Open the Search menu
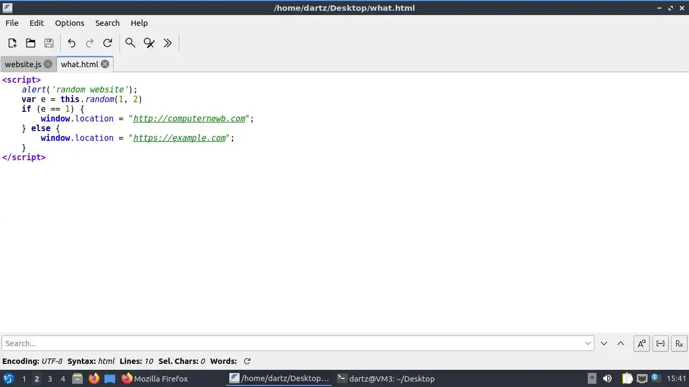This screenshot has height=387, width=689. 107,23
